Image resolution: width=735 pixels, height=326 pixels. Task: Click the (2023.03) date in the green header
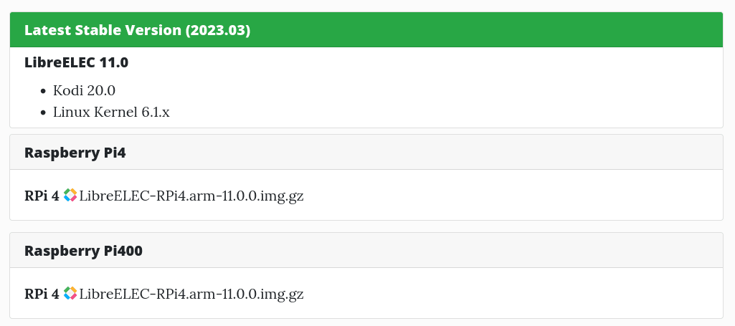(x=217, y=30)
